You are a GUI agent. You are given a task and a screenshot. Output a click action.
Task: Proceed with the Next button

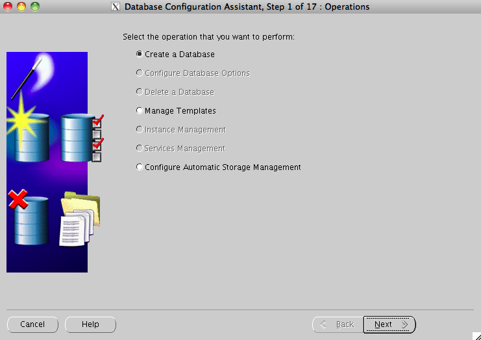[x=389, y=324]
